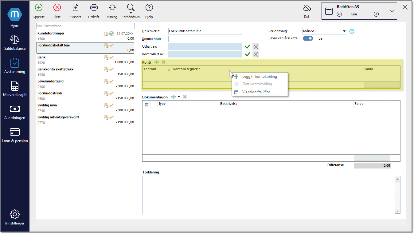
Task: Select Kundefordringer in the list
Action: pos(86,36)
